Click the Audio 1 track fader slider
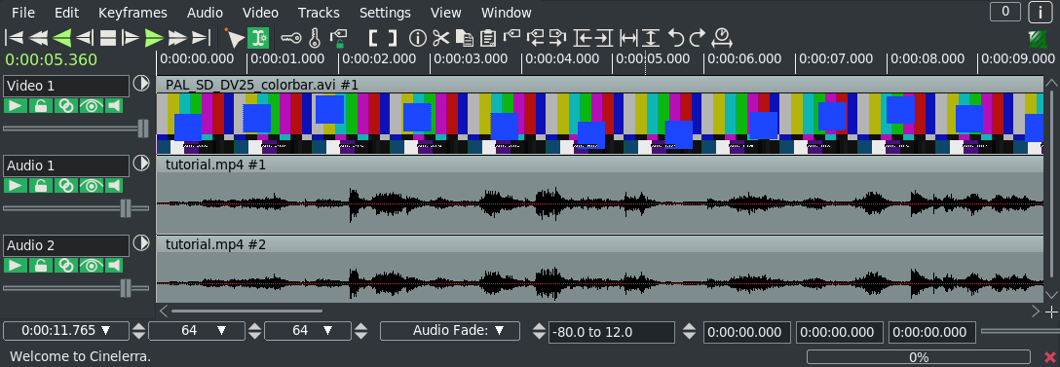 (76, 208)
